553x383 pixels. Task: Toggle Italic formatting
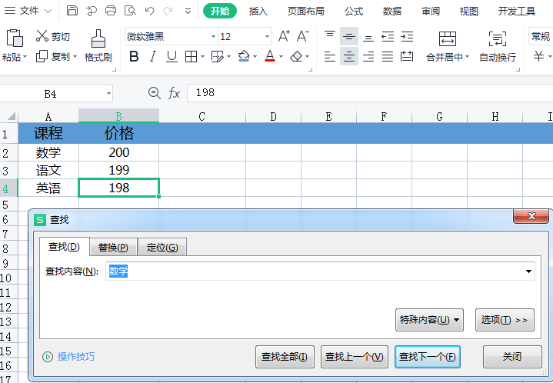coord(153,56)
